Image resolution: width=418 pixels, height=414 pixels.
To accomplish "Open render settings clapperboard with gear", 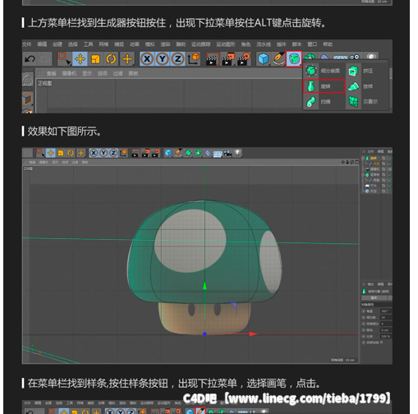I will [243, 59].
